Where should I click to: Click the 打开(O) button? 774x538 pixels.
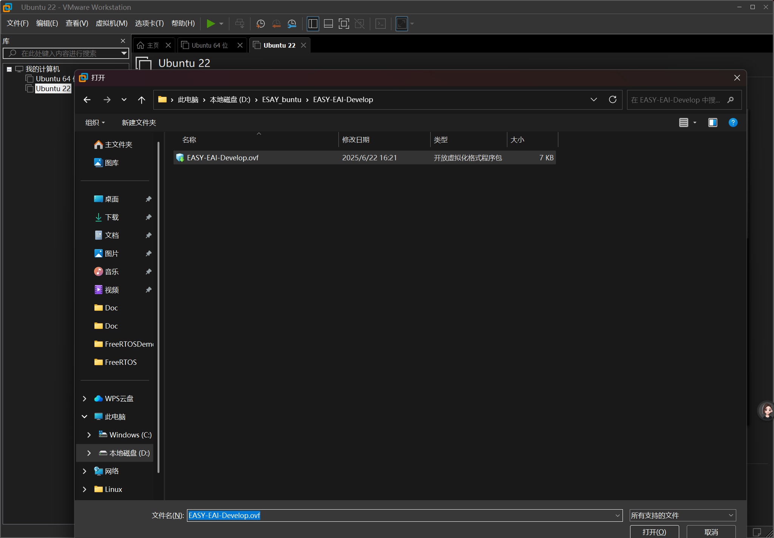coord(654,532)
